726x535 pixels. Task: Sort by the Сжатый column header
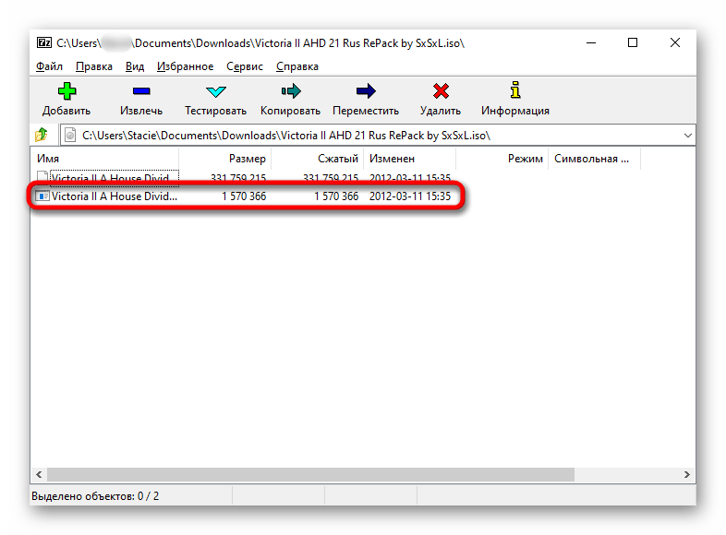(x=318, y=159)
